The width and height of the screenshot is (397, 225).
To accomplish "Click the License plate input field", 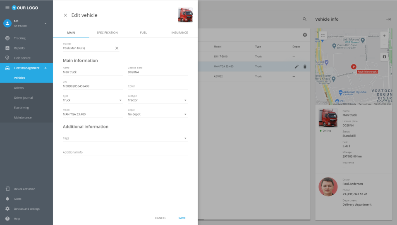I will click(158, 72).
